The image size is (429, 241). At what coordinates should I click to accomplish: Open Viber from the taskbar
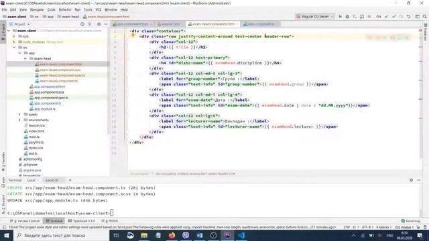pyautogui.click(x=186, y=235)
